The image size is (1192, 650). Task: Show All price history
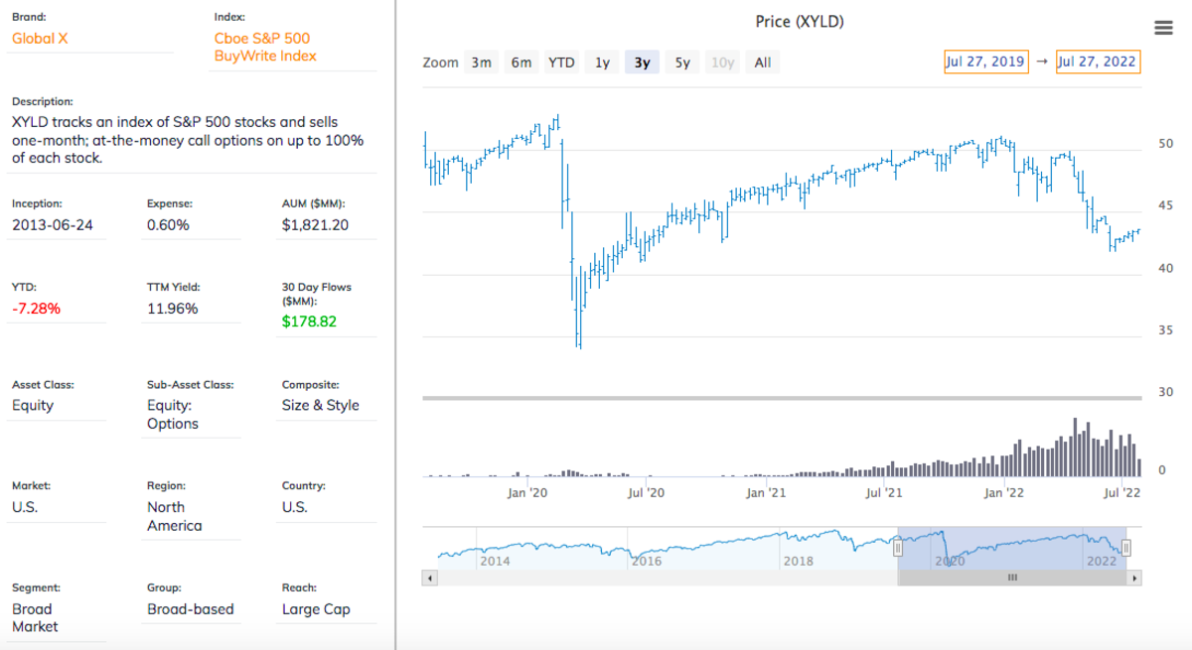tap(762, 63)
